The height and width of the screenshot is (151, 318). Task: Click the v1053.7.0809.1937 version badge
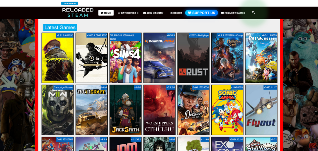click(97, 35)
